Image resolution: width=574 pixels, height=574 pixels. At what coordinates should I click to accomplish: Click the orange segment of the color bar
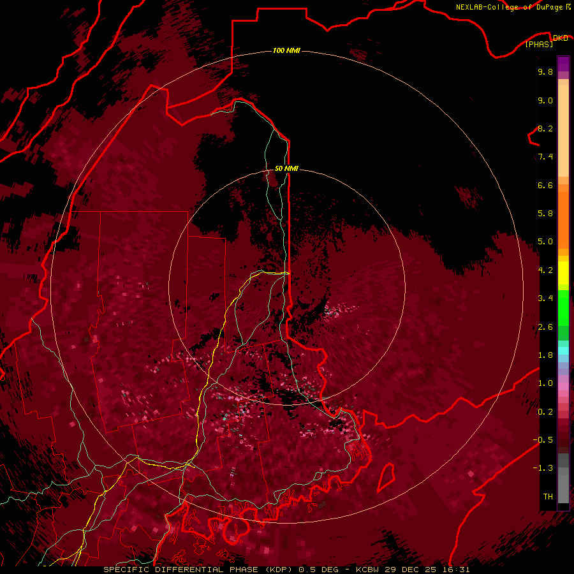click(x=563, y=219)
